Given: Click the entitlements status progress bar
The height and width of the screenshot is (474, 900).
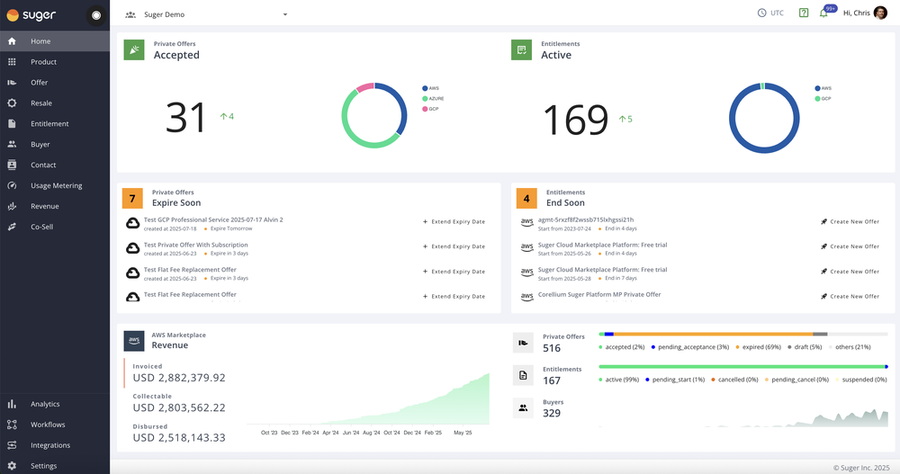Looking at the screenshot, I should tap(743, 367).
